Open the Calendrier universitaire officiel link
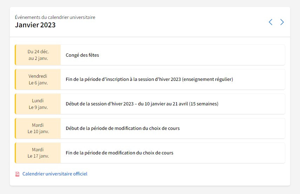The width and height of the screenshot is (300, 194). click(55, 174)
